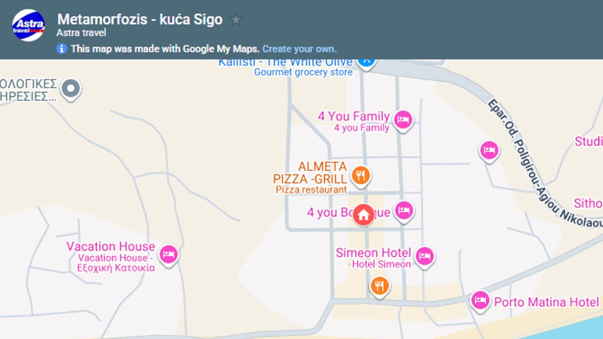Screen dimensions: 603x339
Task: Select the unlabeled hotel pin near Poligirou road
Action: coord(489,150)
